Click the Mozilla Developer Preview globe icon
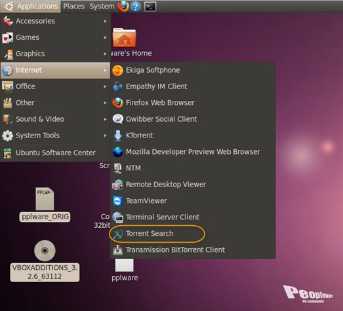This screenshot has width=343, height=311. 117,152
